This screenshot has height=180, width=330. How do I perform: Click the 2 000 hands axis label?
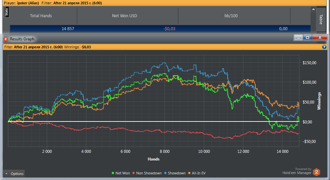47,152
